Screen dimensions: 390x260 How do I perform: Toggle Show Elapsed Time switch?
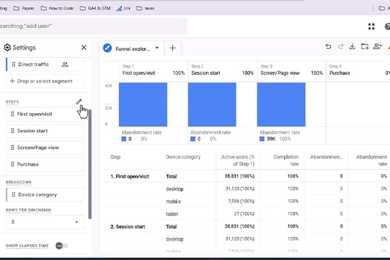pyautogui.click(x=62, y=246)
